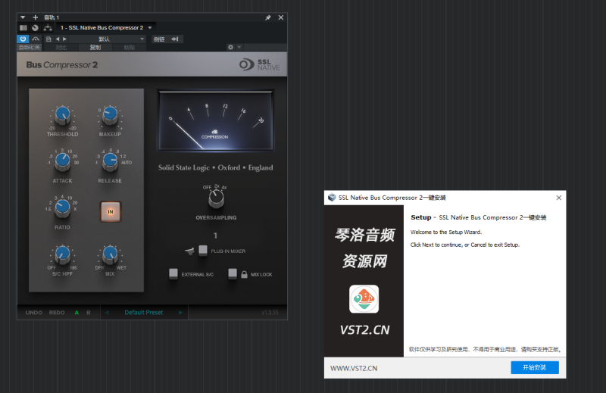Click the UNDO button

click(34, 312)
